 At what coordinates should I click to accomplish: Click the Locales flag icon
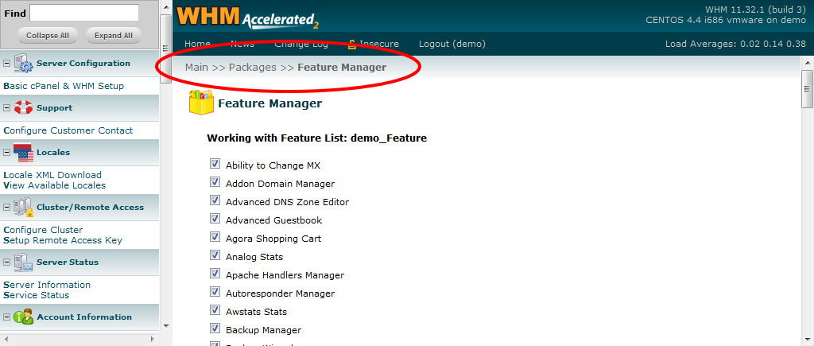pos(23,153)
